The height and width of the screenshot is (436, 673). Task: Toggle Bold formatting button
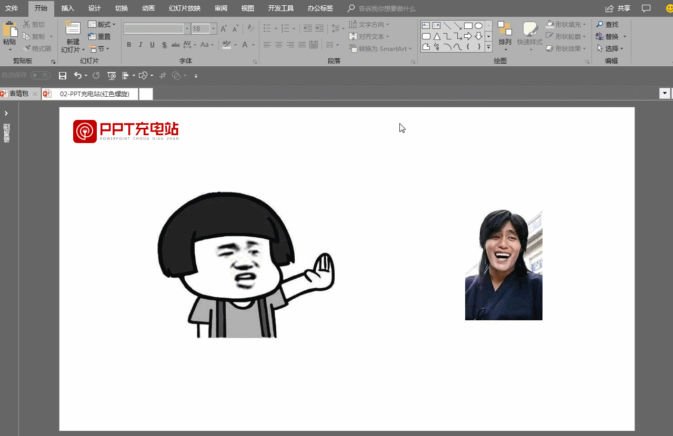pos(129,45)
